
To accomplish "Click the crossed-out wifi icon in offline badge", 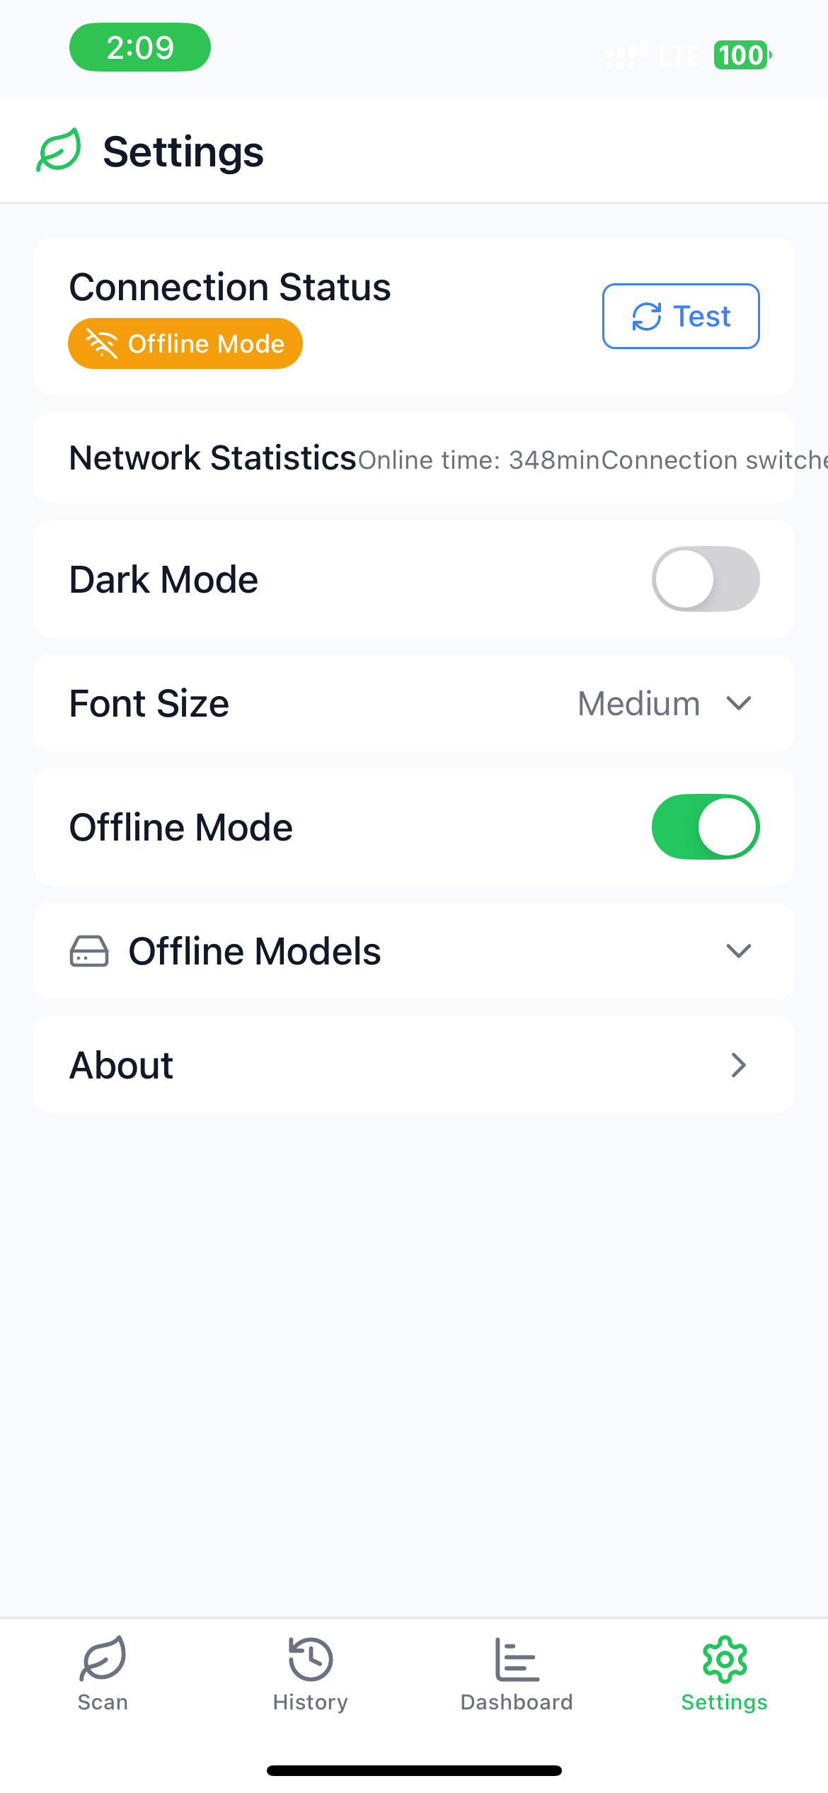I will [x=101, y=343].
